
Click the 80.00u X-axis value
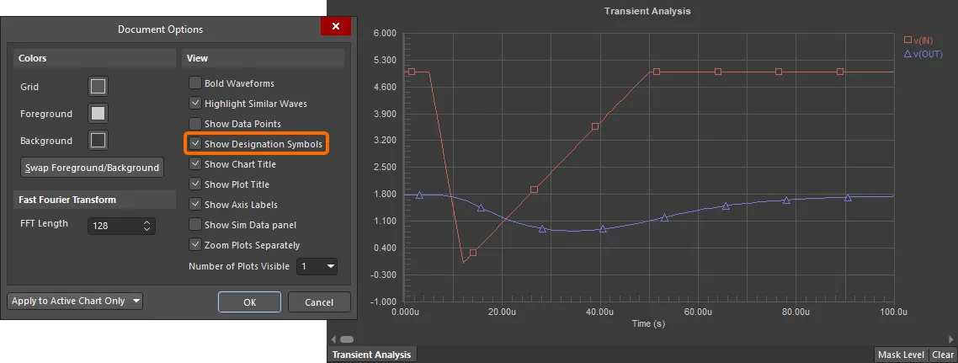(796, 312)
